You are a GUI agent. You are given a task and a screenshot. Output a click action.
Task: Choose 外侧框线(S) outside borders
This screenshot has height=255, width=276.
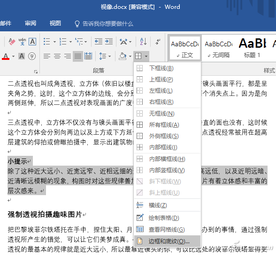pos(167,136)
